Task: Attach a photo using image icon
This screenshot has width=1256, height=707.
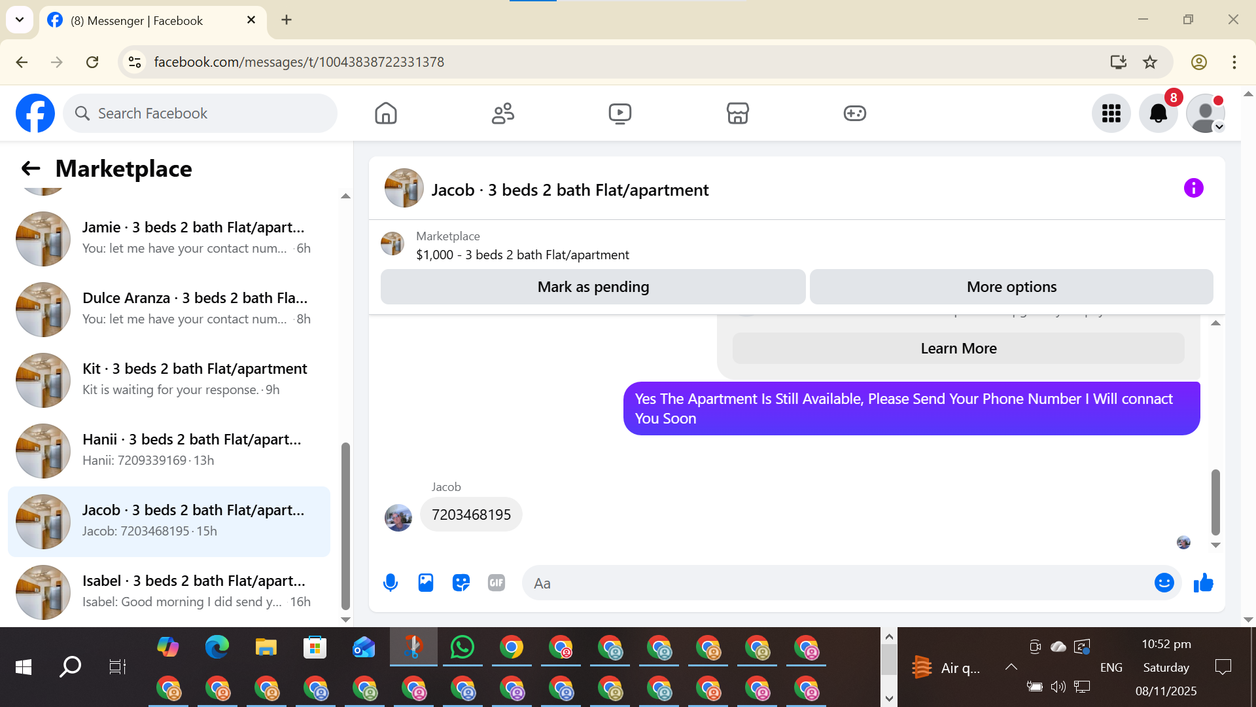Action: (x=426, y=583)
